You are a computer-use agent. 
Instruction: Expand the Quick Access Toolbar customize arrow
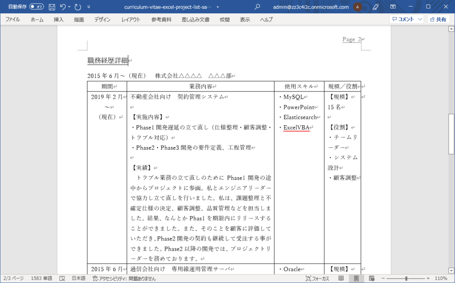(89, 7)
